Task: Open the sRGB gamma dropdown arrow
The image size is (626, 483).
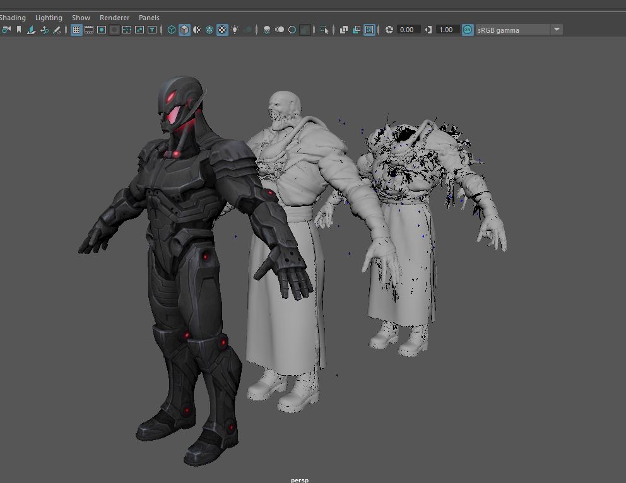Action: pos(557,30)
